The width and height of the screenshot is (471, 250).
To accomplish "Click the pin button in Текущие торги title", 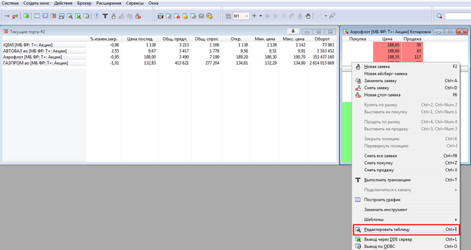I will tap(294, 32).
